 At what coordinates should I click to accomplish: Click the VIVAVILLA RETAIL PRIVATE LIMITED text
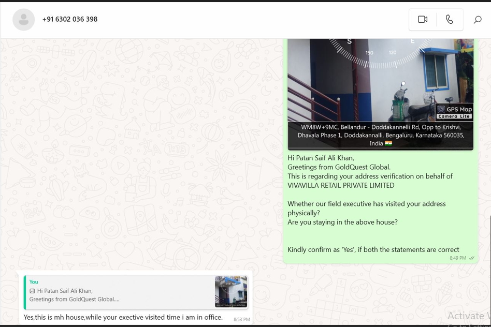tap(341, 185)
